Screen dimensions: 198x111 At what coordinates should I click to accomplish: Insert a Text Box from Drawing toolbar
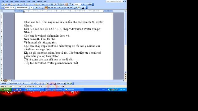(32, 84)
